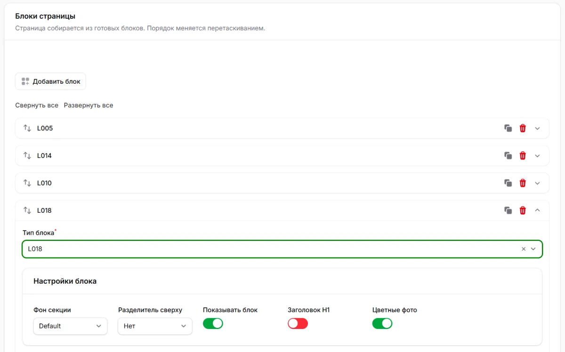This screenshot has height=352, width=565.
Task: Expand block L014 with its chevron
Action: pyautogui.click(x=538, y=155)
